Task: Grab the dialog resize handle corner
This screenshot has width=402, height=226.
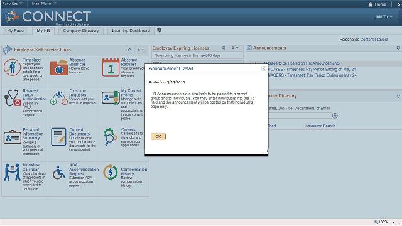Action: (266, 152)
